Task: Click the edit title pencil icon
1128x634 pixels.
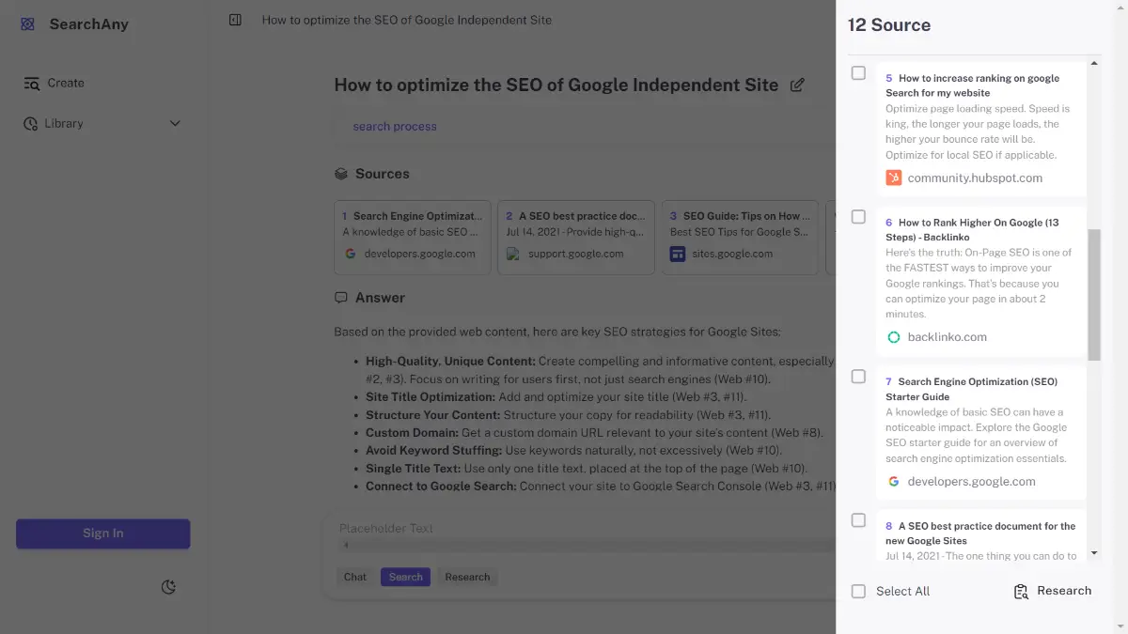Action: coord(797,85)
